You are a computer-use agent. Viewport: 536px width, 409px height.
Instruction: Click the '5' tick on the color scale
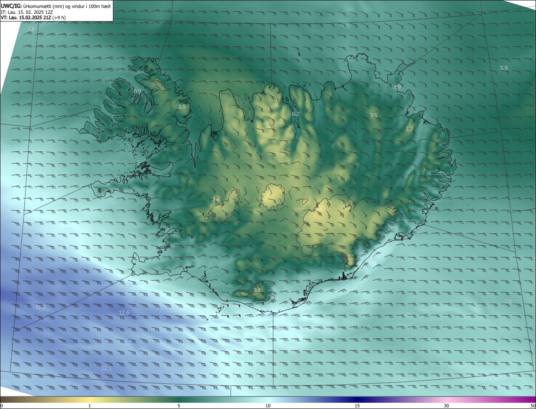point(179,406)
